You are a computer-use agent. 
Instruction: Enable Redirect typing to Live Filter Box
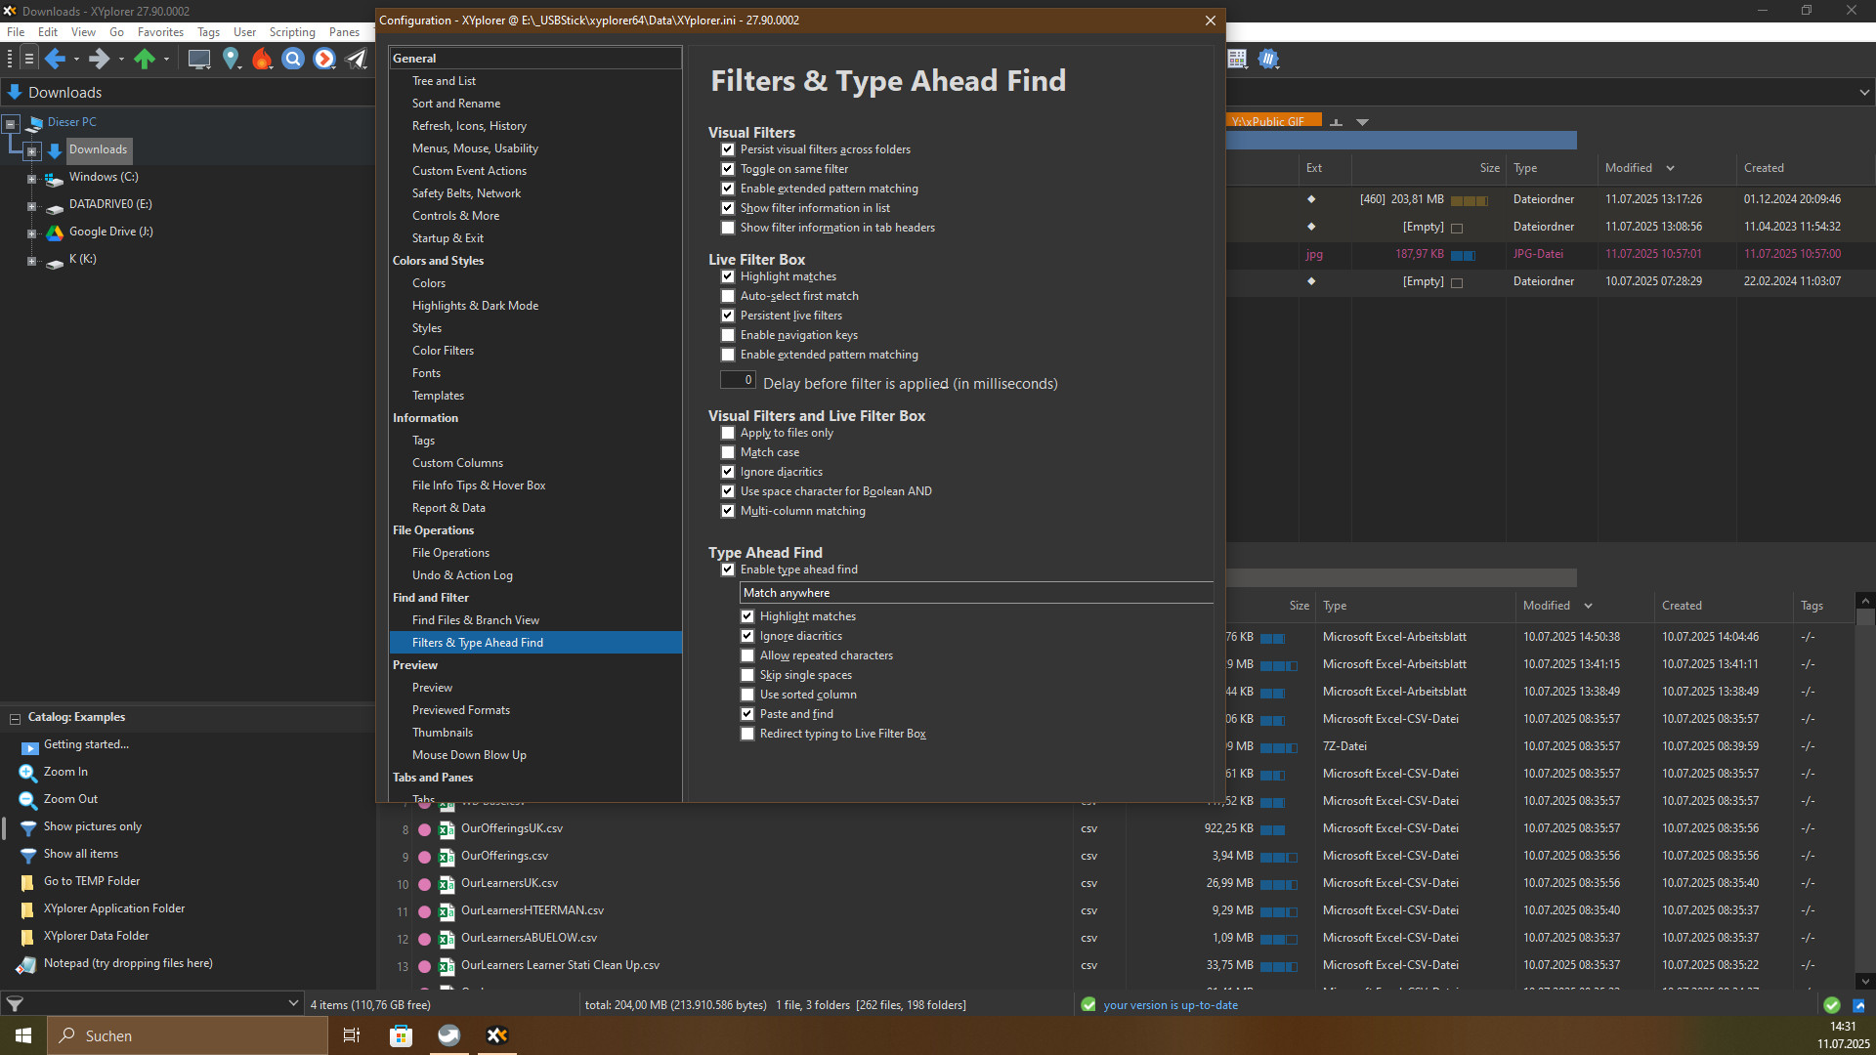(747, 734)
